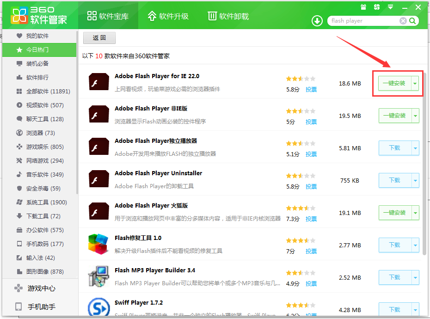The image size is (430, 319).
Task: Open 音乐软件 (349) music note category
Action: tap(39, 174)
